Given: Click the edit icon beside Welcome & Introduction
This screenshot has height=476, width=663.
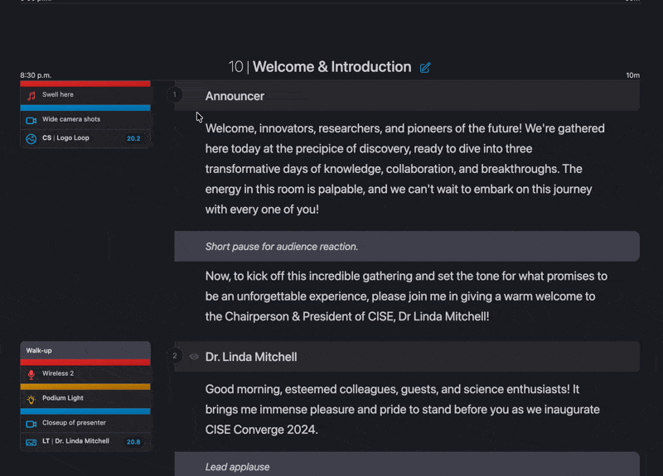Looking at the screenshot, I should coord(425,68).
